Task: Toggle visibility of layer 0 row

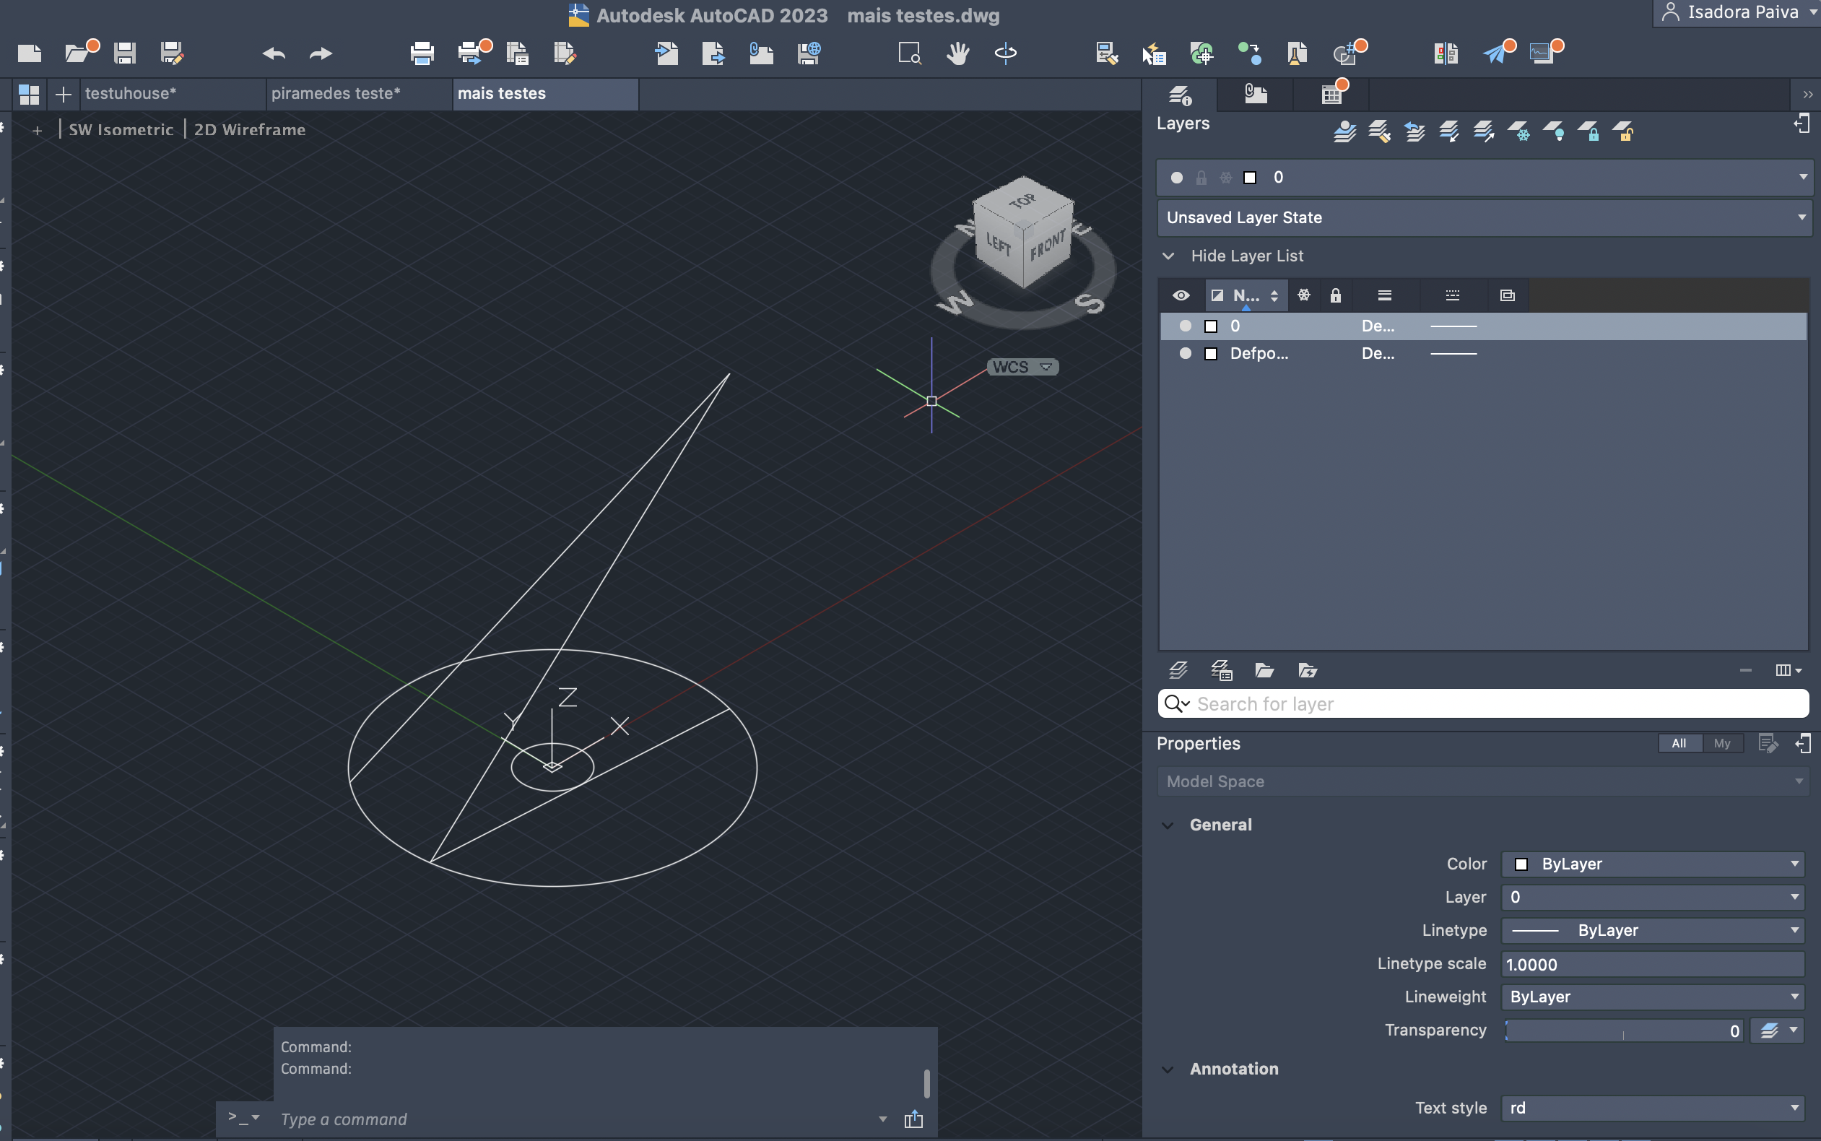Action: 1185,326
